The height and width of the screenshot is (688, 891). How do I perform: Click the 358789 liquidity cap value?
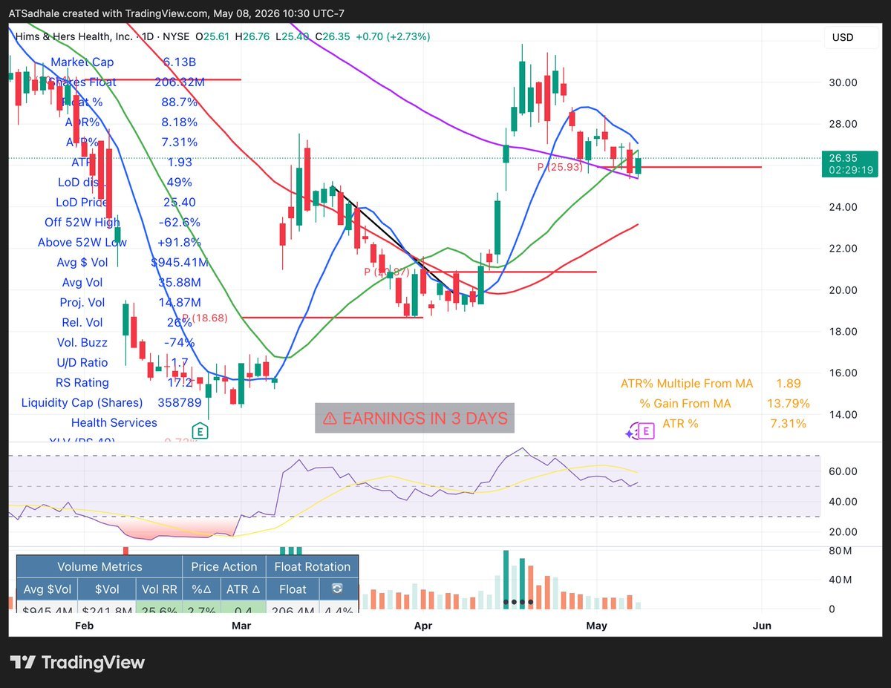(180, 403)
